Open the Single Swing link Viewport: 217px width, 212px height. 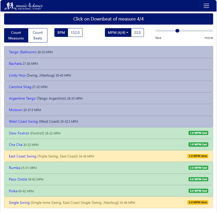coord(19,203)
